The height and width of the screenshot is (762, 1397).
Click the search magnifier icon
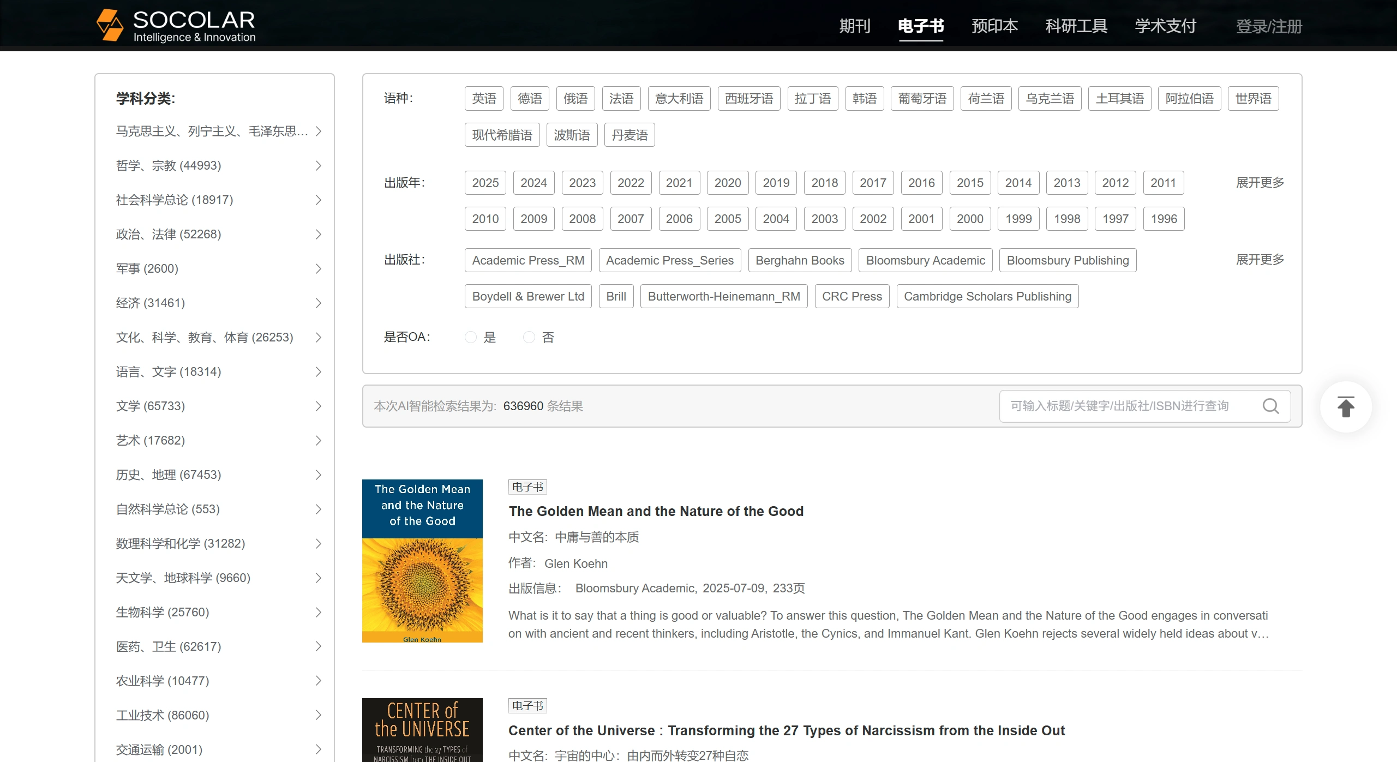point(1270,406)
